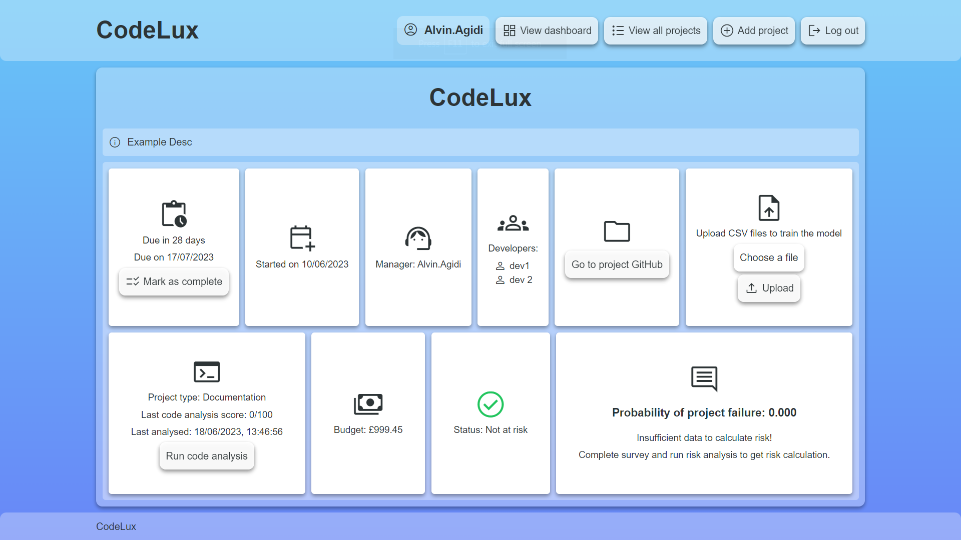Click the developers group icon
The height and width of the screenshot is (540, 961).
(513, 224)
